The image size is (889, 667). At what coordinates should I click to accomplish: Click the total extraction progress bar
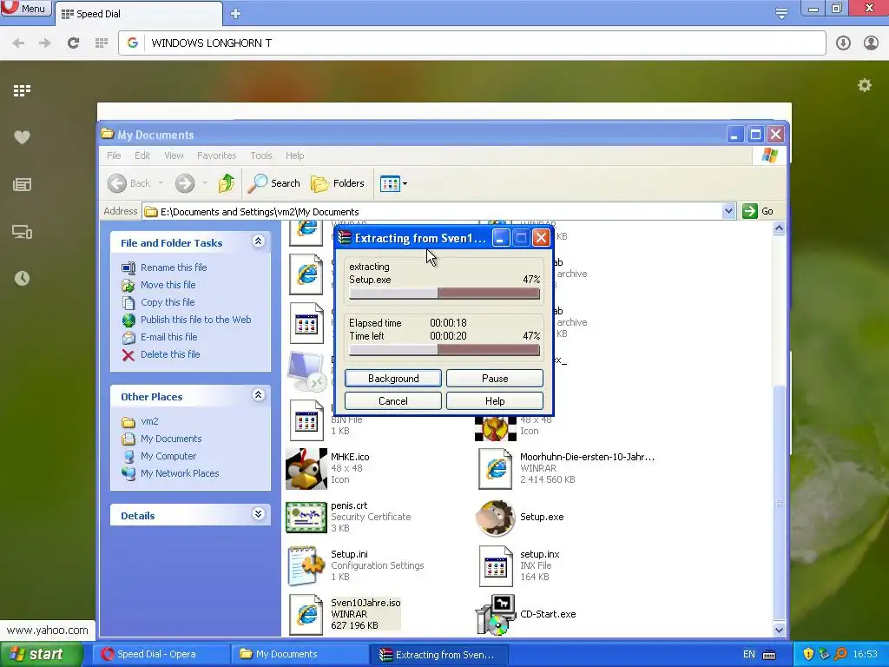pyautogui.click(x=444, y=350)
